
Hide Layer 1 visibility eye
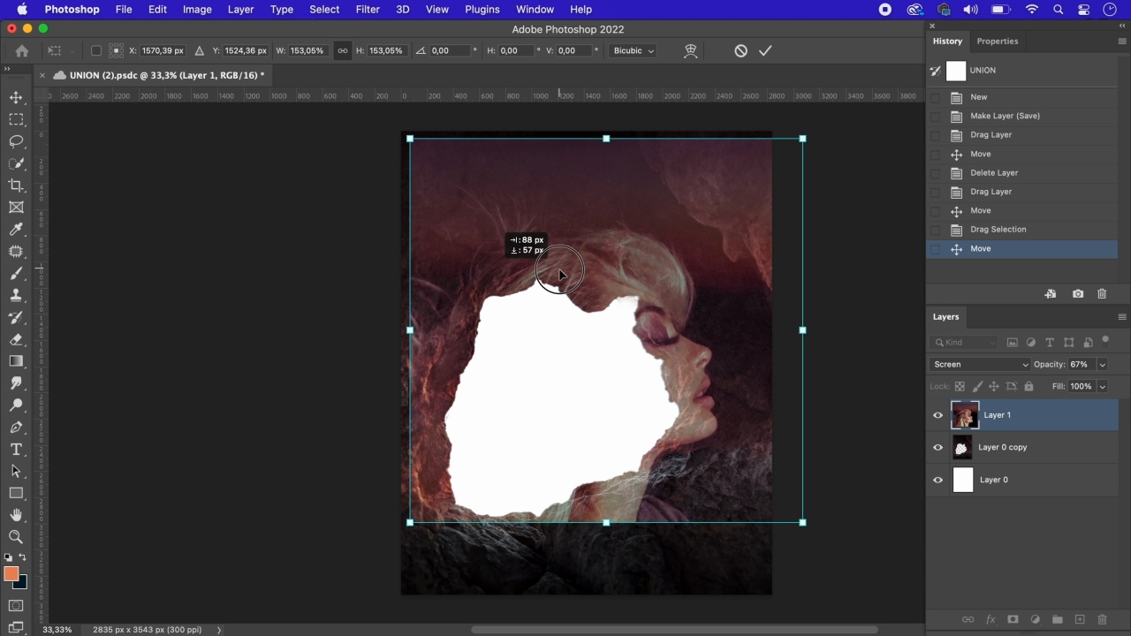[x=938, y=415]
